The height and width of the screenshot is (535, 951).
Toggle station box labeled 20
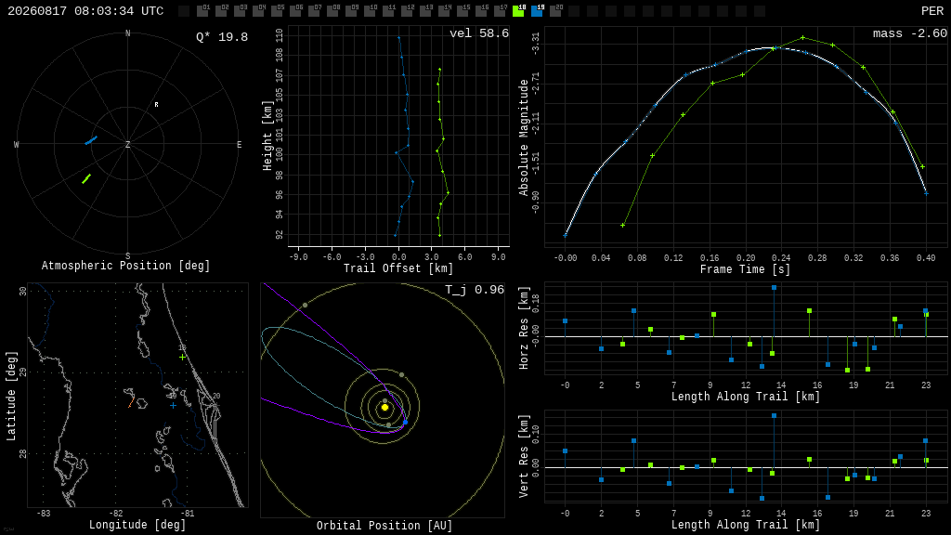pos(555,11)
